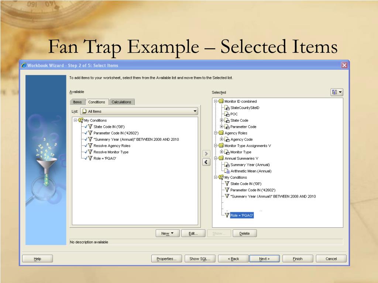Click StateCountySiteID item icon

[227, 108]
